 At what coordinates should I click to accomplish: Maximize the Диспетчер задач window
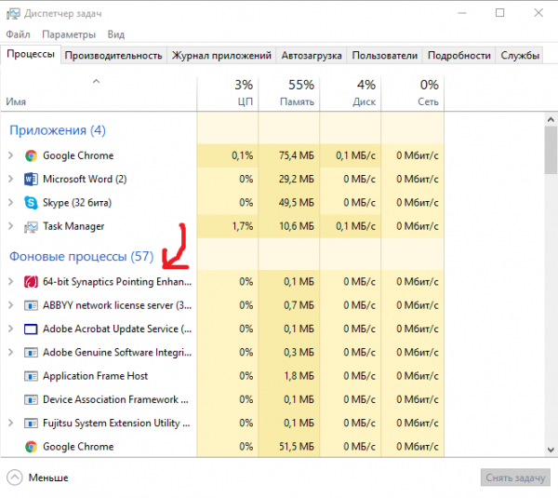pyautogui.click(x=500, y=13)
